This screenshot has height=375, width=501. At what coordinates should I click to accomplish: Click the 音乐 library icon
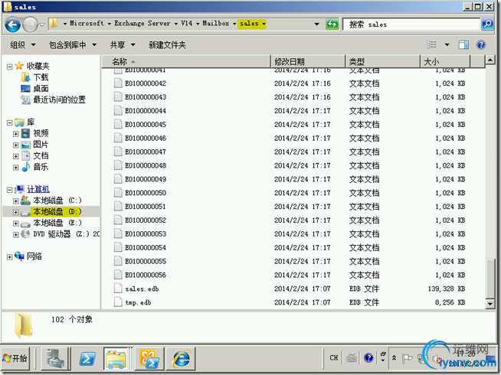click(x=25, y=167)
